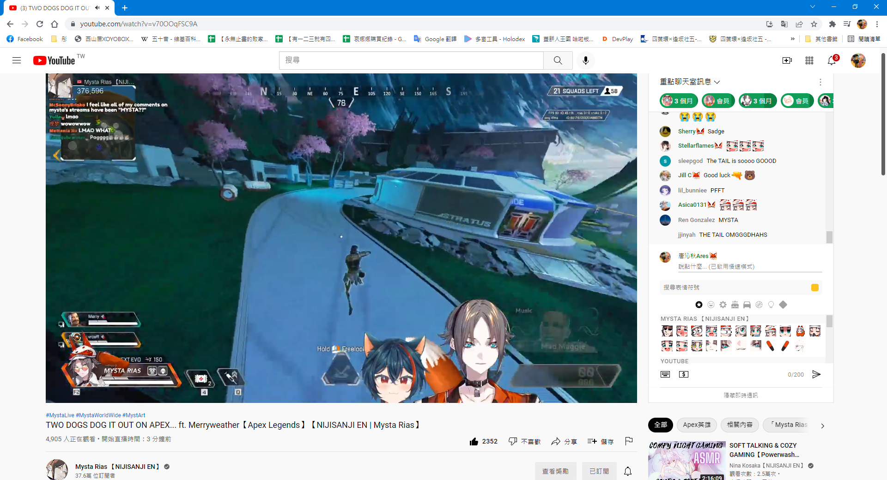Go to YouTube home via logo
This screenshot has height=480, width=887.
[54, 60]
